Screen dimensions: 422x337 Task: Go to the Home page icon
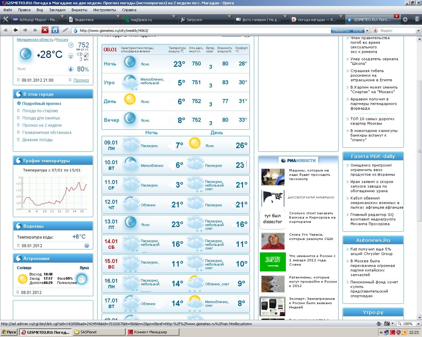55,30
